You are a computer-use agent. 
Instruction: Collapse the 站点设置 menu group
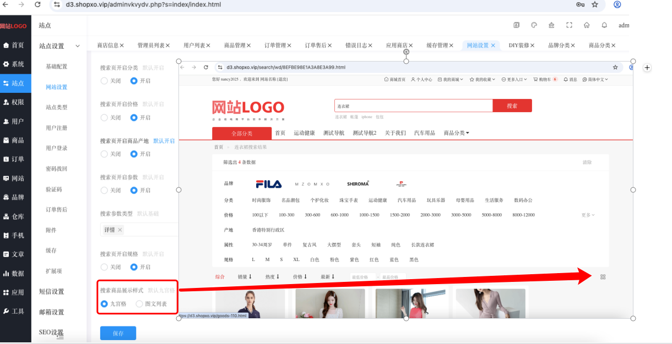click(x=78, y=46)
